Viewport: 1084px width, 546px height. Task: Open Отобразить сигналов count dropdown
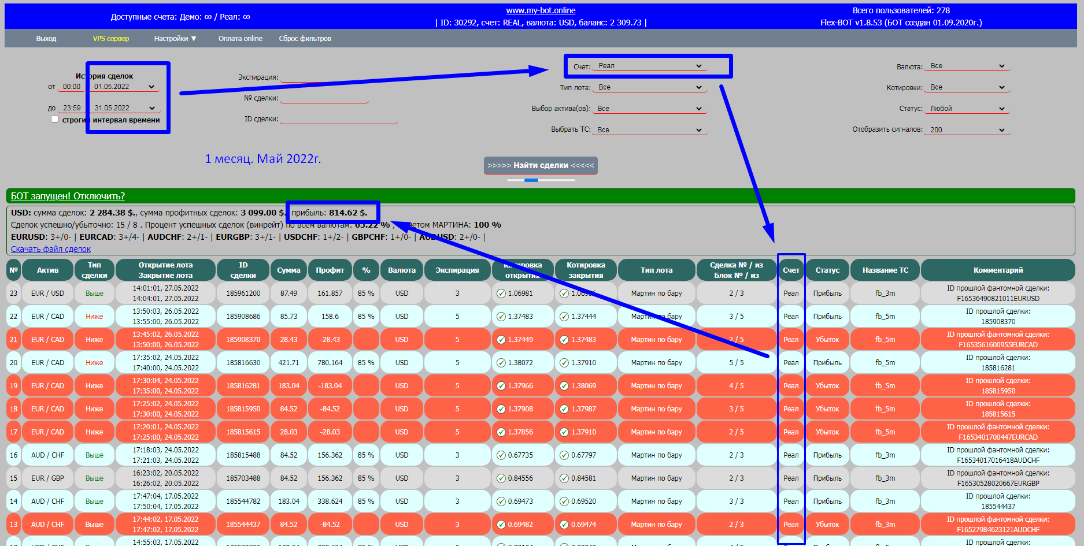click(x=968, y=130)
